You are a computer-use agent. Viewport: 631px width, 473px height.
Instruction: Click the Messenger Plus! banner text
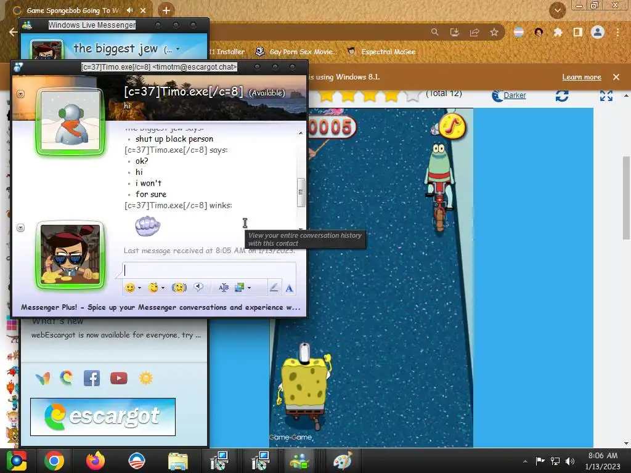161,307
